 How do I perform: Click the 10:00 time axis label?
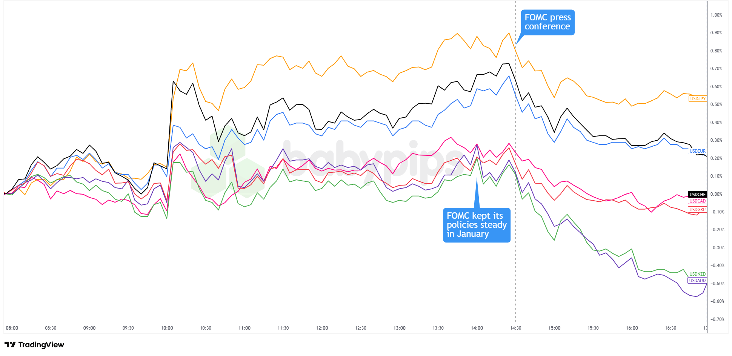click(167, 328)
